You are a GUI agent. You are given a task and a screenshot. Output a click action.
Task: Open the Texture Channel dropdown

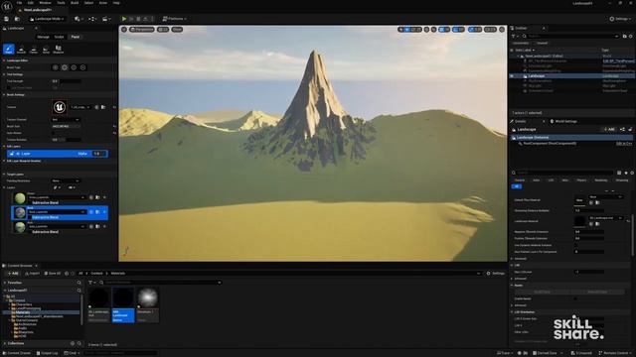66,119
